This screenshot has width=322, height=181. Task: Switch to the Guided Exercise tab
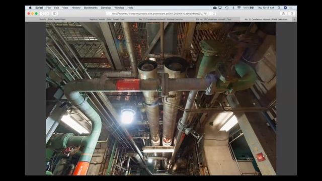point(161,19)
